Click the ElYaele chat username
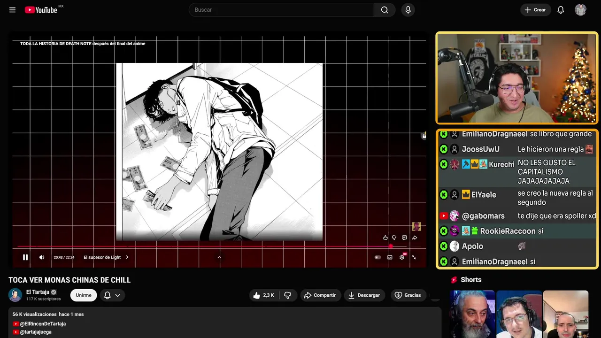This screenshot has width=601, height=338. point(484,194)
